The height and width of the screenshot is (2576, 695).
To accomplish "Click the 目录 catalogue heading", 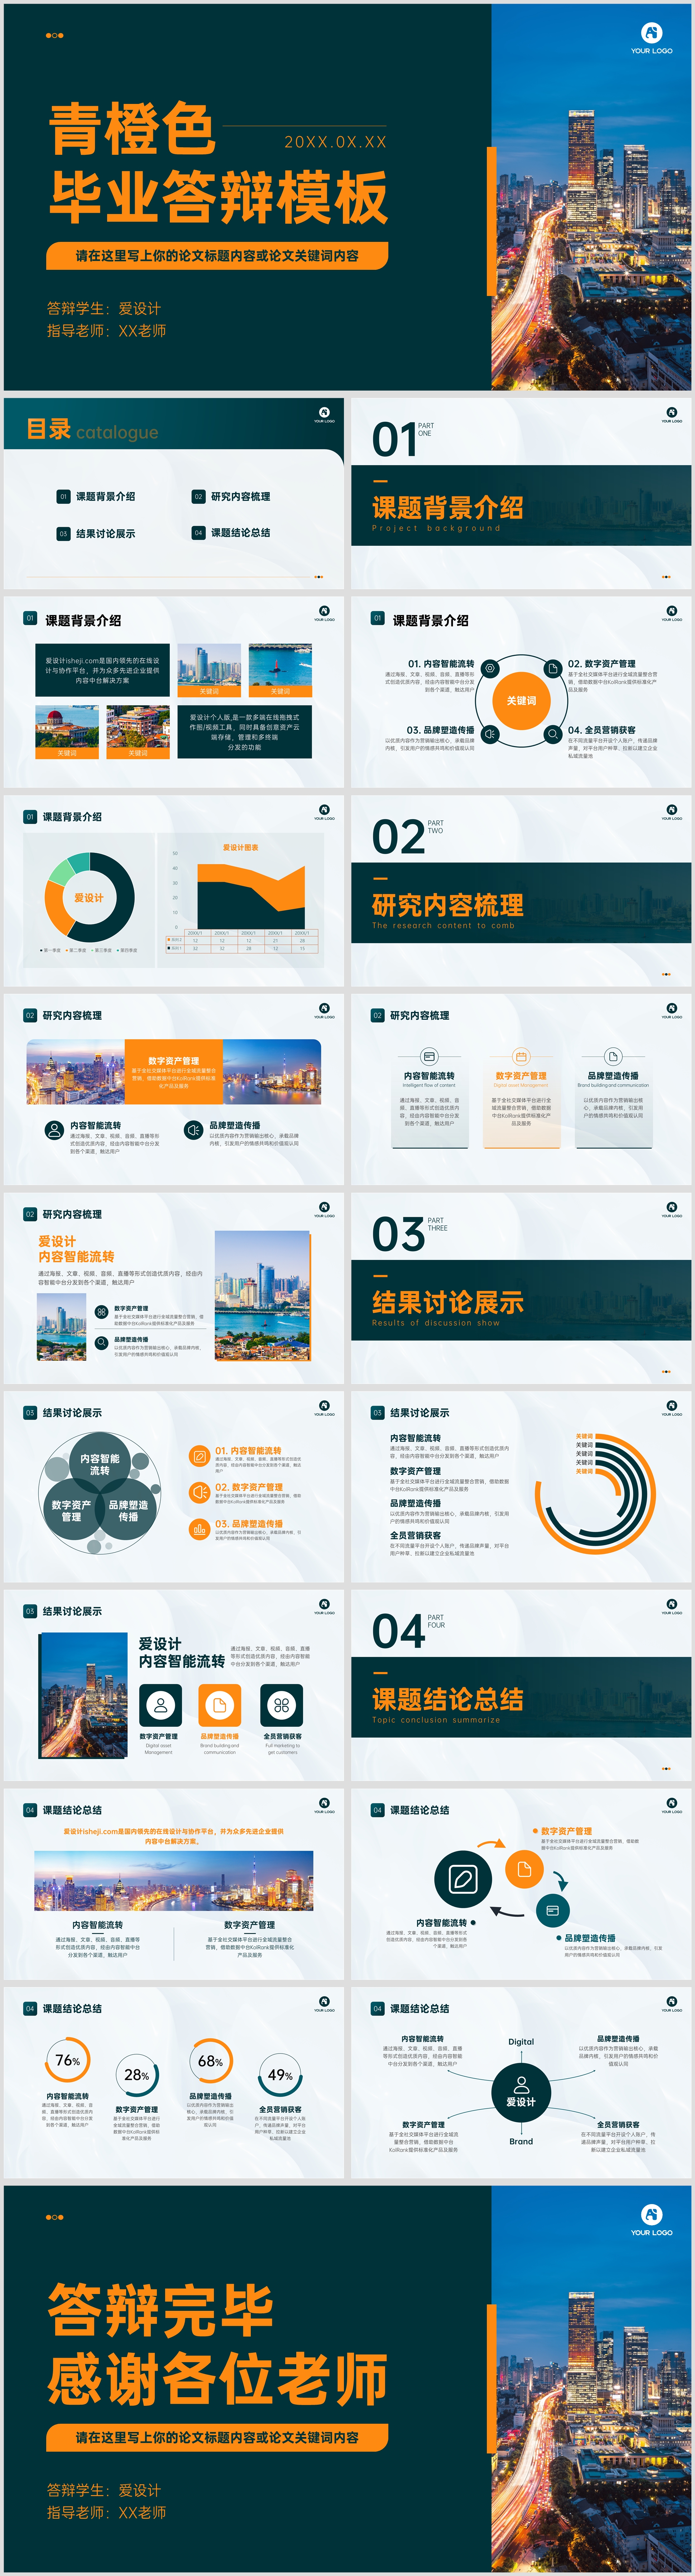I will (49, 429).
